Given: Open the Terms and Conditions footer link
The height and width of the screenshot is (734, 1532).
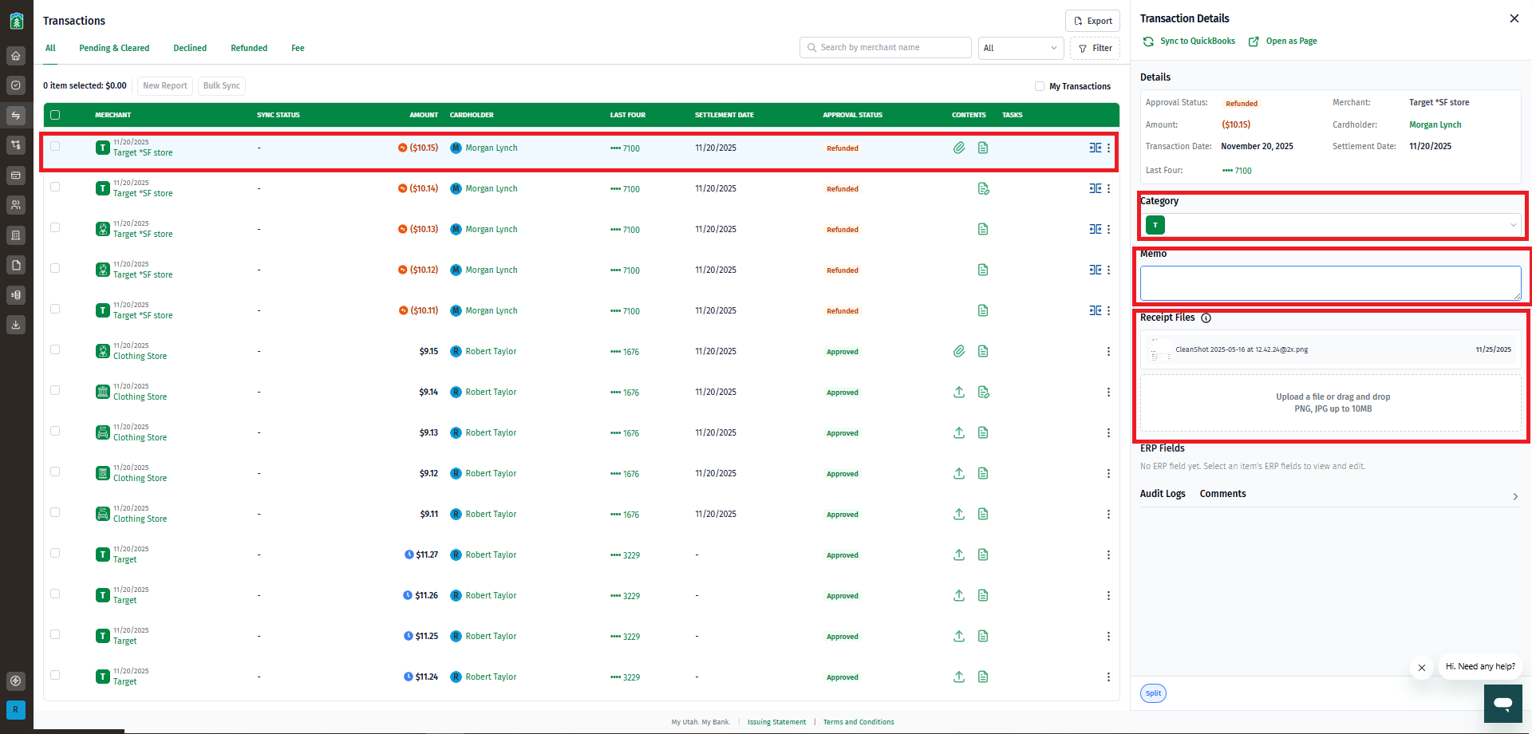Looking at the screenshot, I should [x=859, y=722].
